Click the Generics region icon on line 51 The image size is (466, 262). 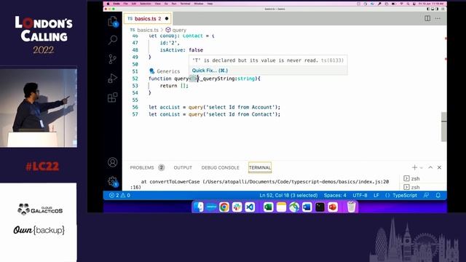[152, 71]
